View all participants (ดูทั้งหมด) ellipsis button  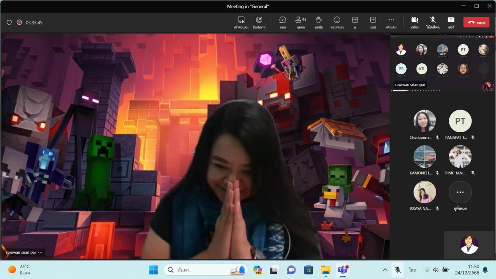point(460,192)
